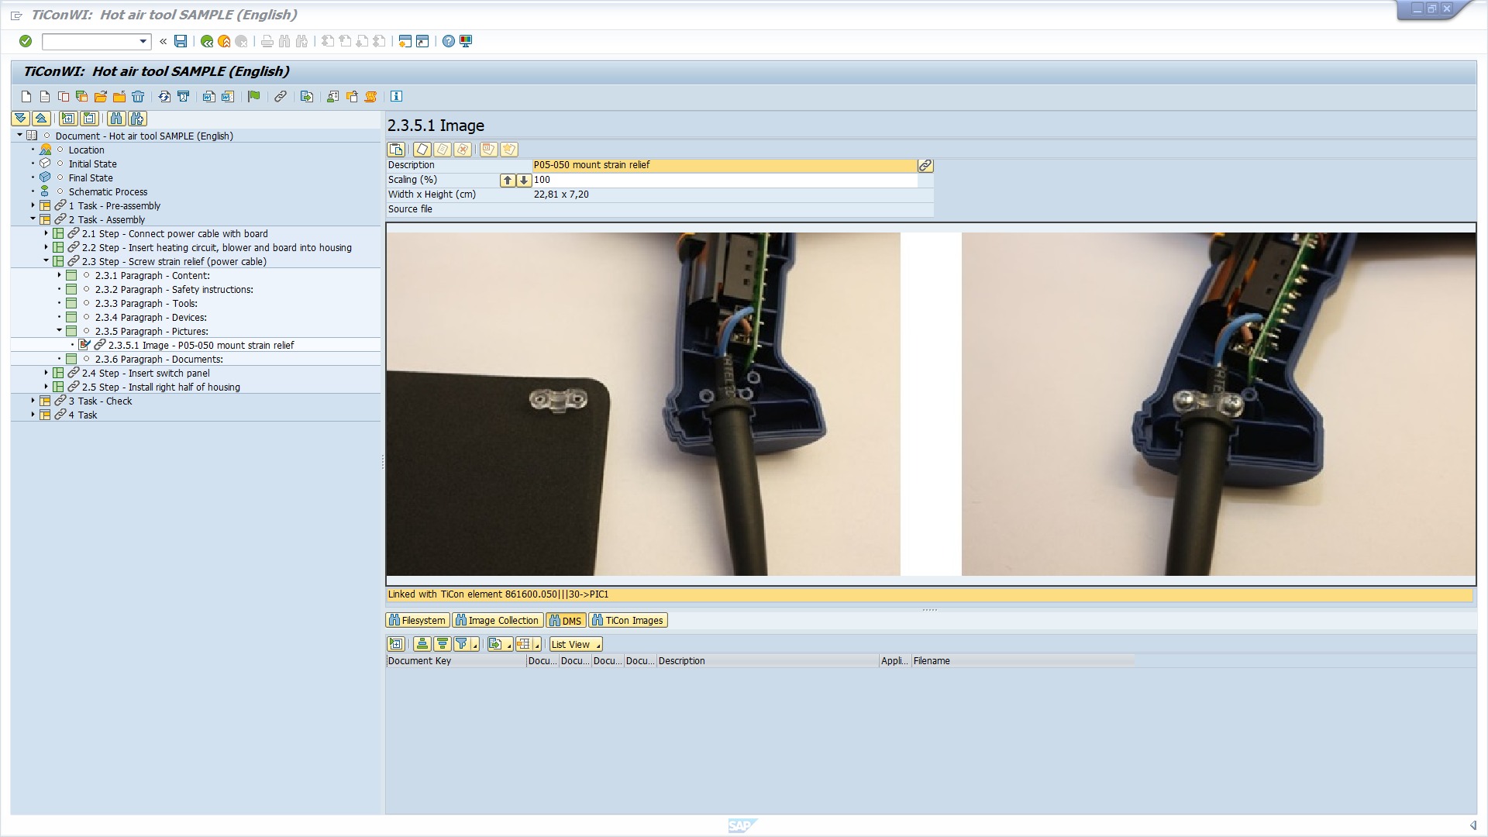1488x837 pixels.
Task: Select 2.3.3 Paragraph - Tools item
Action: [146, 304]
